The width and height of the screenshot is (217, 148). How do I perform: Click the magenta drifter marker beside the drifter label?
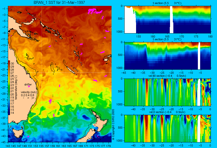[x=29, y=87]
